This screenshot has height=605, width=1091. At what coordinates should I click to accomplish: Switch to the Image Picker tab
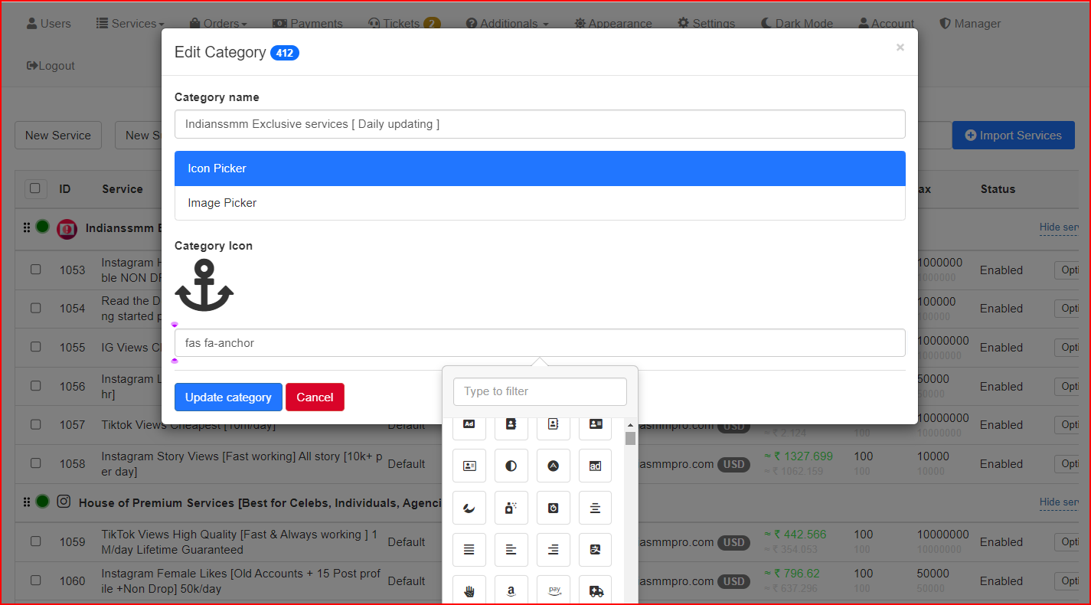222,203
